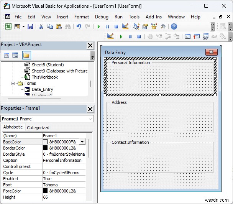Image resolution: width=233 pixels, height=204 pixels.
Task: Close the Project - VBAProject panel
Action: click(x=90, y=46)
